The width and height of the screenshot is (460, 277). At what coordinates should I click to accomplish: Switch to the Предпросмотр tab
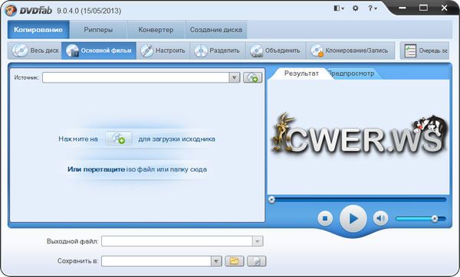351,73
